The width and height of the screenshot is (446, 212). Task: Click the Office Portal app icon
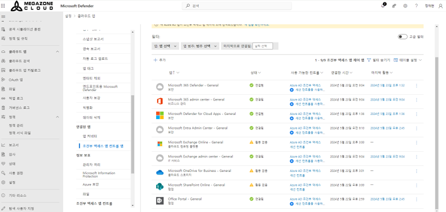[159, 201]
